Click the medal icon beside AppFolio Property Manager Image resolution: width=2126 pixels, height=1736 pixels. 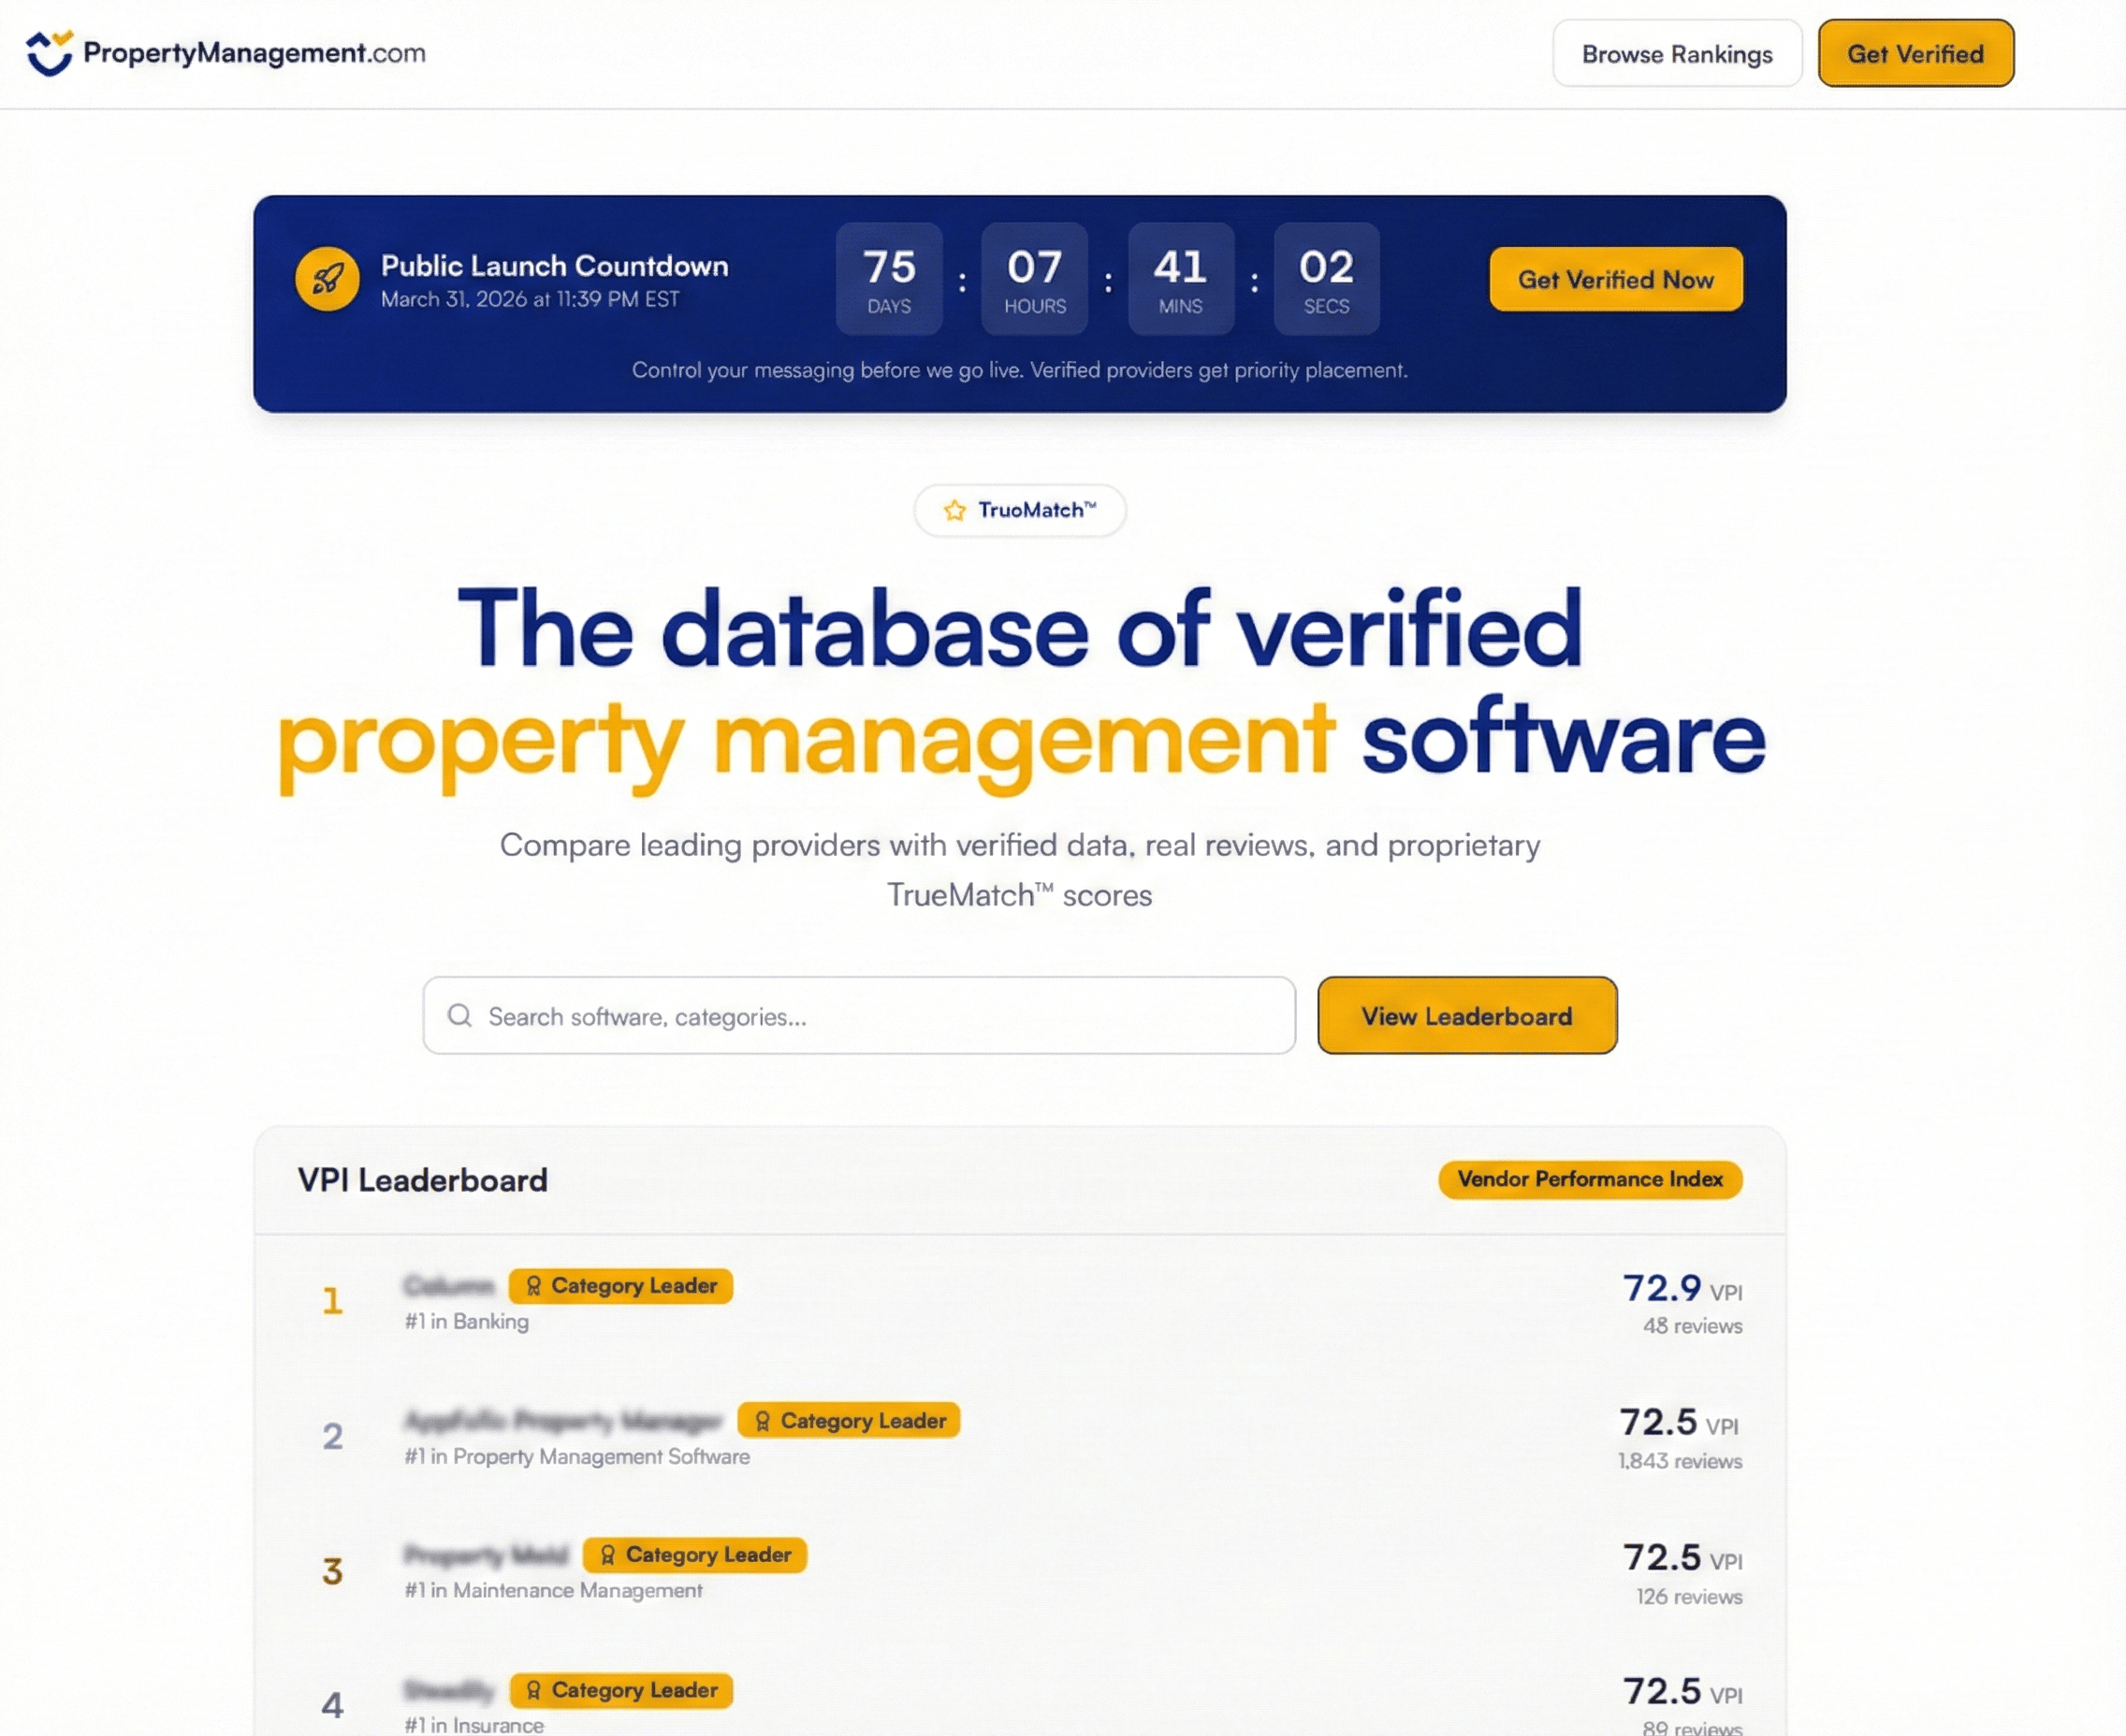762,1420
